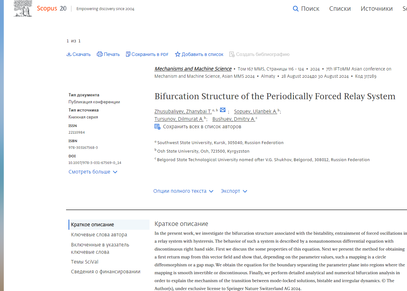Open author link Tursunov, Dilmurat A.
Screen dimensions: 407x291
click(179, 119)
